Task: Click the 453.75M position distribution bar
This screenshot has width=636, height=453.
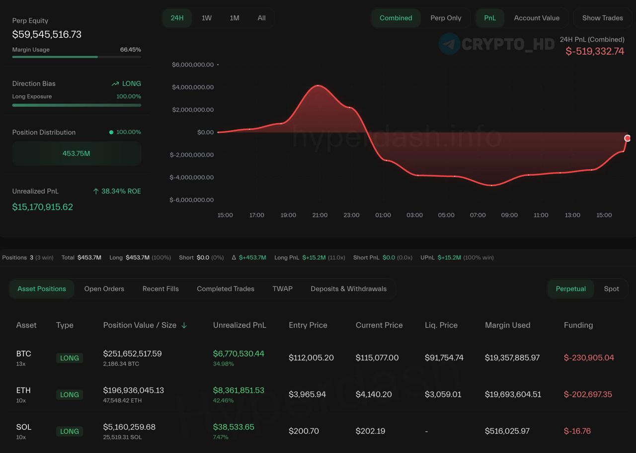Action: coord(77,154)
